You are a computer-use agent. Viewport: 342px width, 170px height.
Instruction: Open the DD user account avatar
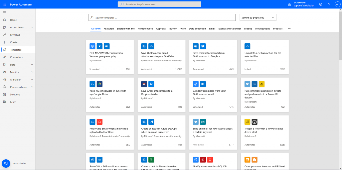[337, 4]
